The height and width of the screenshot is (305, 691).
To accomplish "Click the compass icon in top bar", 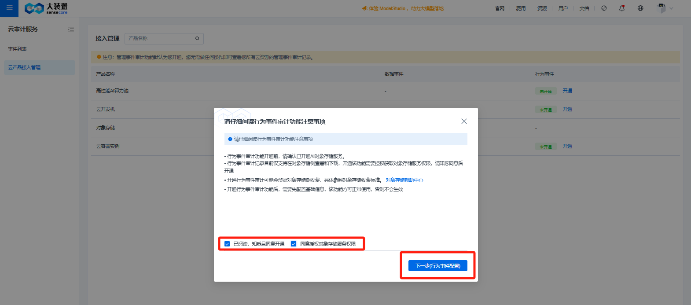I will tap(604, 8).
